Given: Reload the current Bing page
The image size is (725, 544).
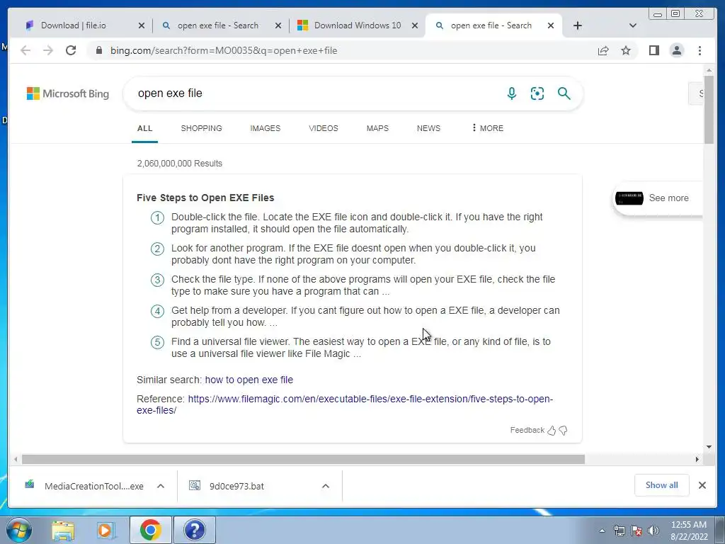Looking at the screenshot, I should [71, 50].
